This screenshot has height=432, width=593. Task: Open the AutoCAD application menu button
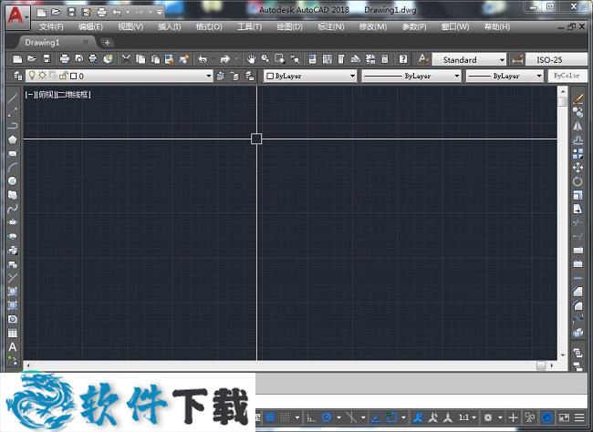17,17
